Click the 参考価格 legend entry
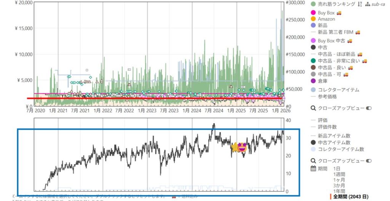The width and height of the screenshot is (390, 201). 327,96
